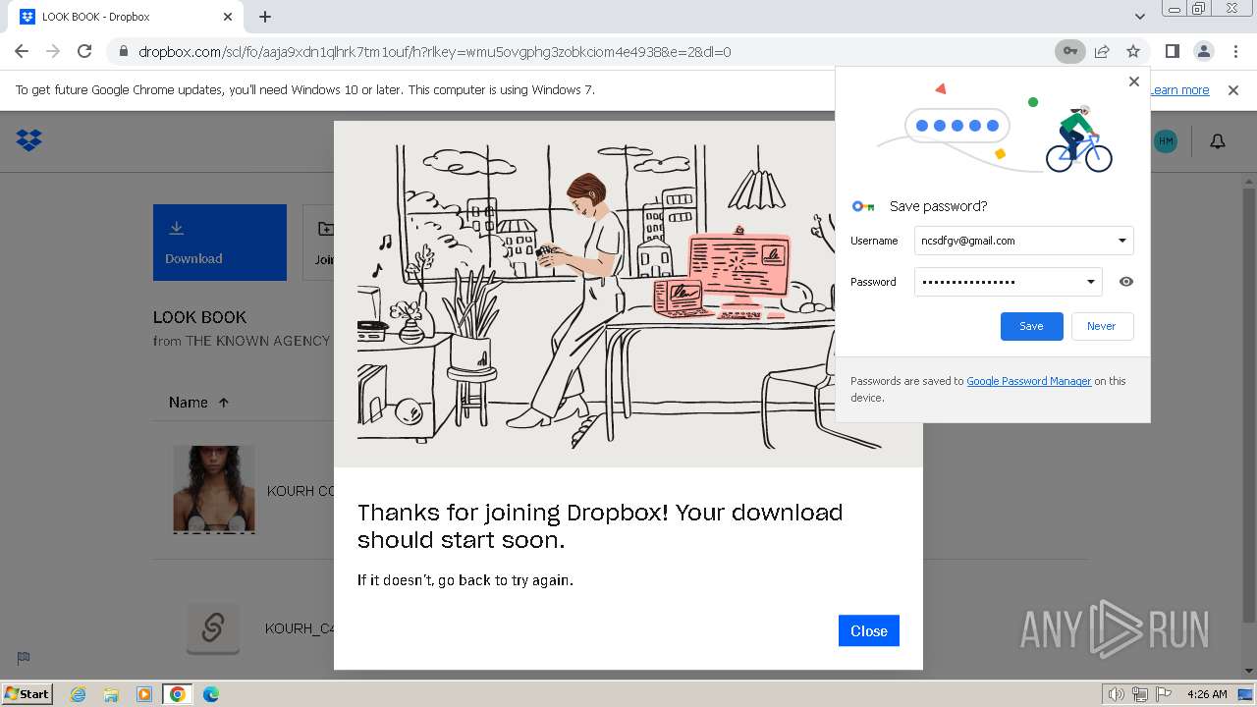1257x707 pixels.
Task: Open the Google Password Manager link
Action: 1028,381
